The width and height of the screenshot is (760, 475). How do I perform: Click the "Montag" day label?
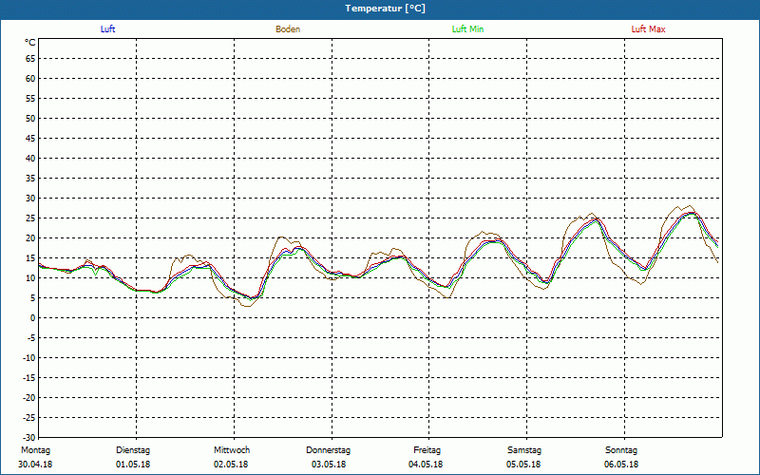pos(35,450)
